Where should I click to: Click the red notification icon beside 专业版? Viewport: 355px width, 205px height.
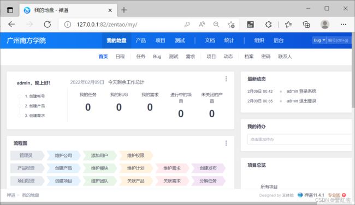click(344, 195)
